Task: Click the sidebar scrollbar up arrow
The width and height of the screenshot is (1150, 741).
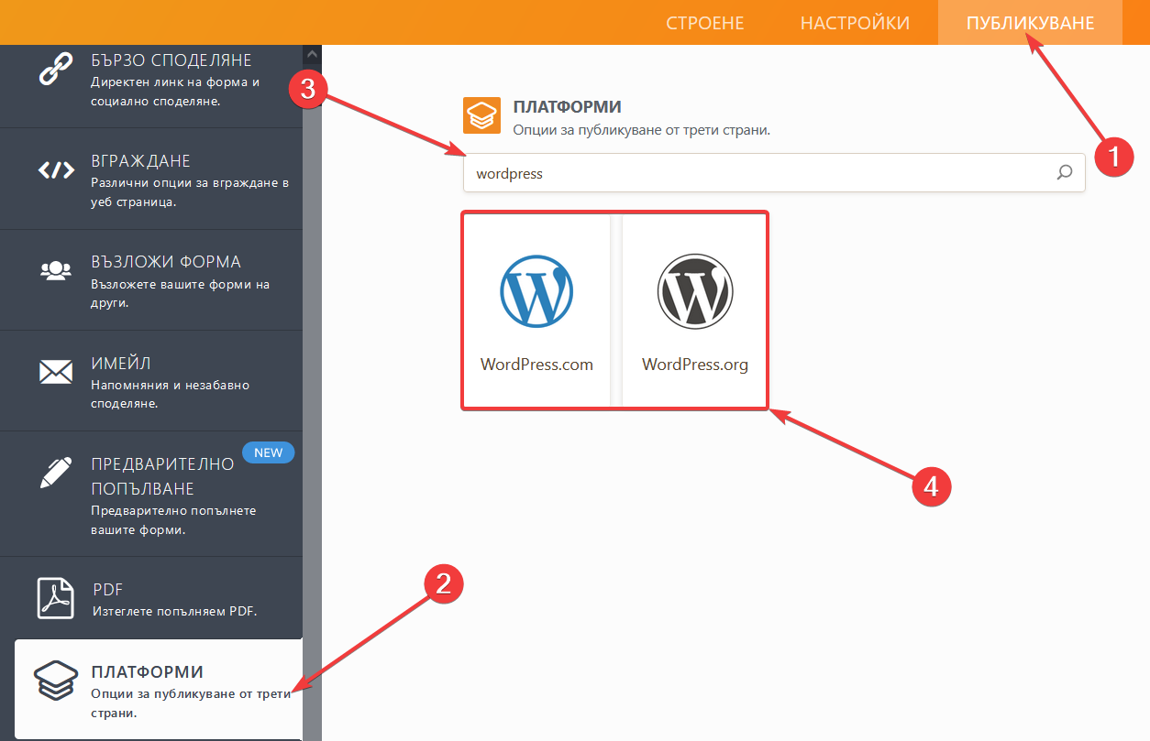Action: pyautogui.click(x=312, y=54)
